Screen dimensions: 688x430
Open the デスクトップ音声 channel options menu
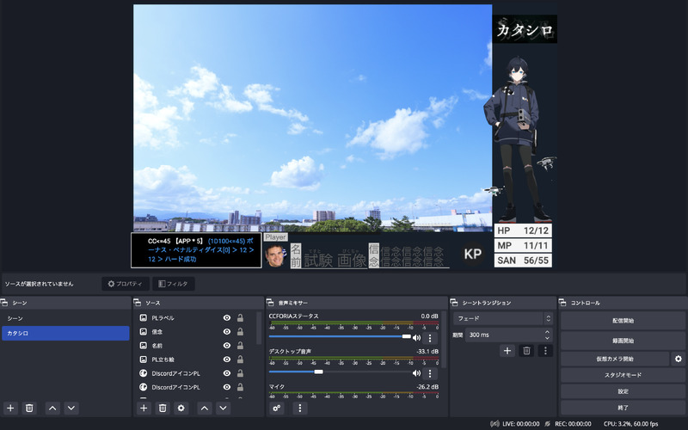click(x=430, y=373)
